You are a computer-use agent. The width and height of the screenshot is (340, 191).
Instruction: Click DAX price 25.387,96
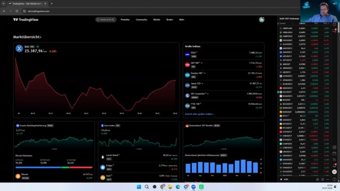(x=33, y=51)
